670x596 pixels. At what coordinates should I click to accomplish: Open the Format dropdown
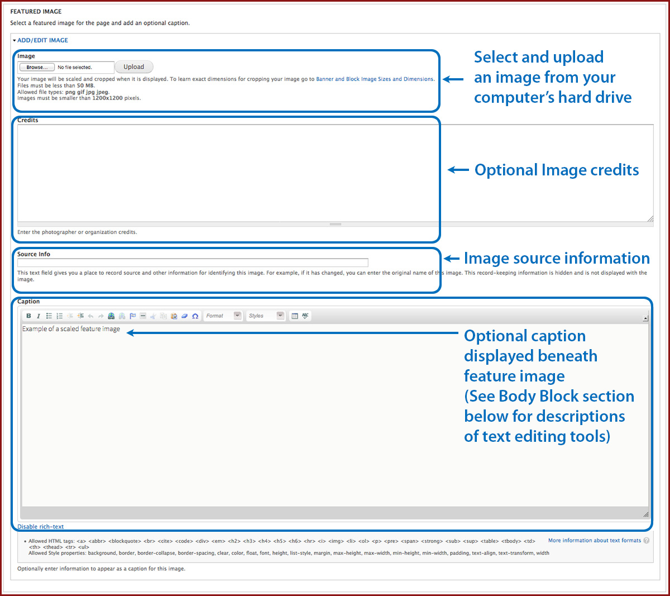[223, 316]
